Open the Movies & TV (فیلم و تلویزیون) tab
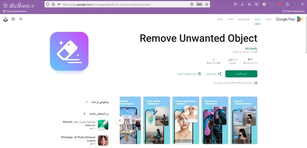 tap(244, 19)
